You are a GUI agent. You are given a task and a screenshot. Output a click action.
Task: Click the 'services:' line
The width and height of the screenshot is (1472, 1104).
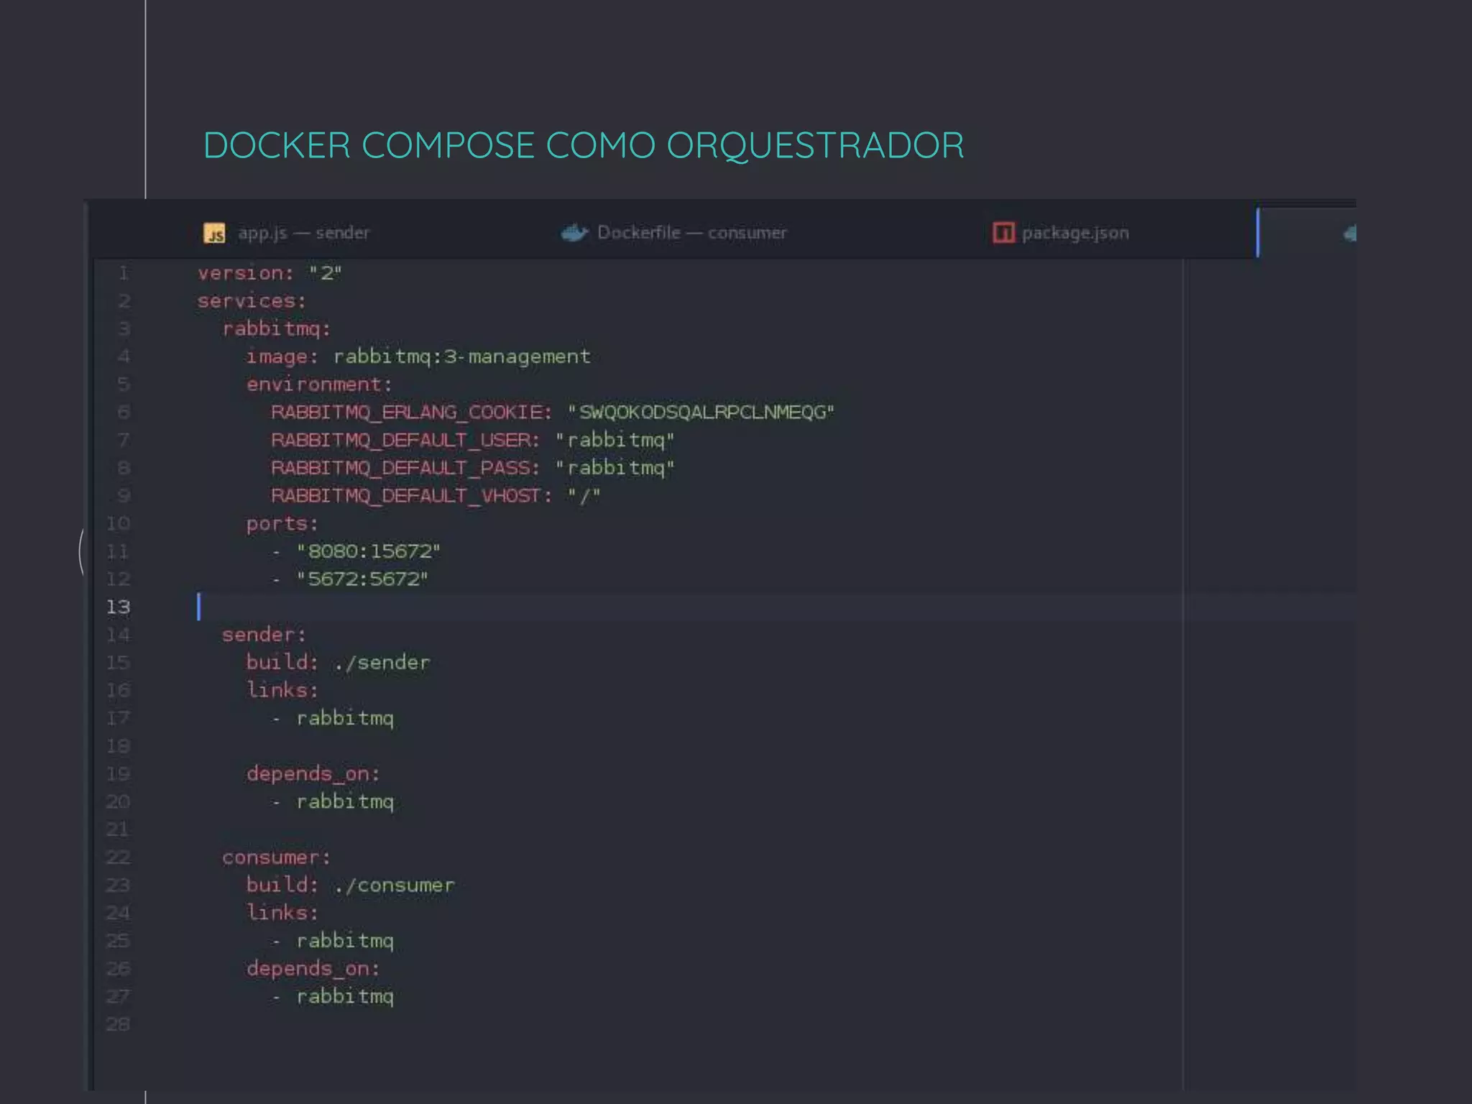(x=252, y=300)
